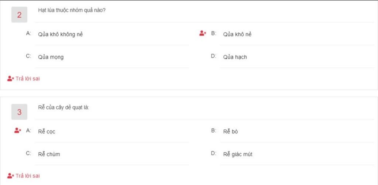Choose answer 'Qủa mọng'
The image size is (378, 185).
(x=51, y=57)
